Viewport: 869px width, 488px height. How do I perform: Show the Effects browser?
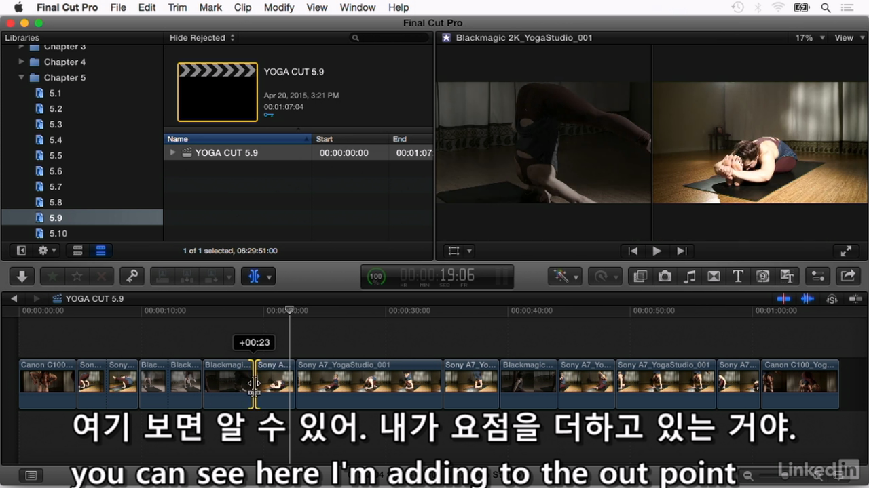click(640, 276)
